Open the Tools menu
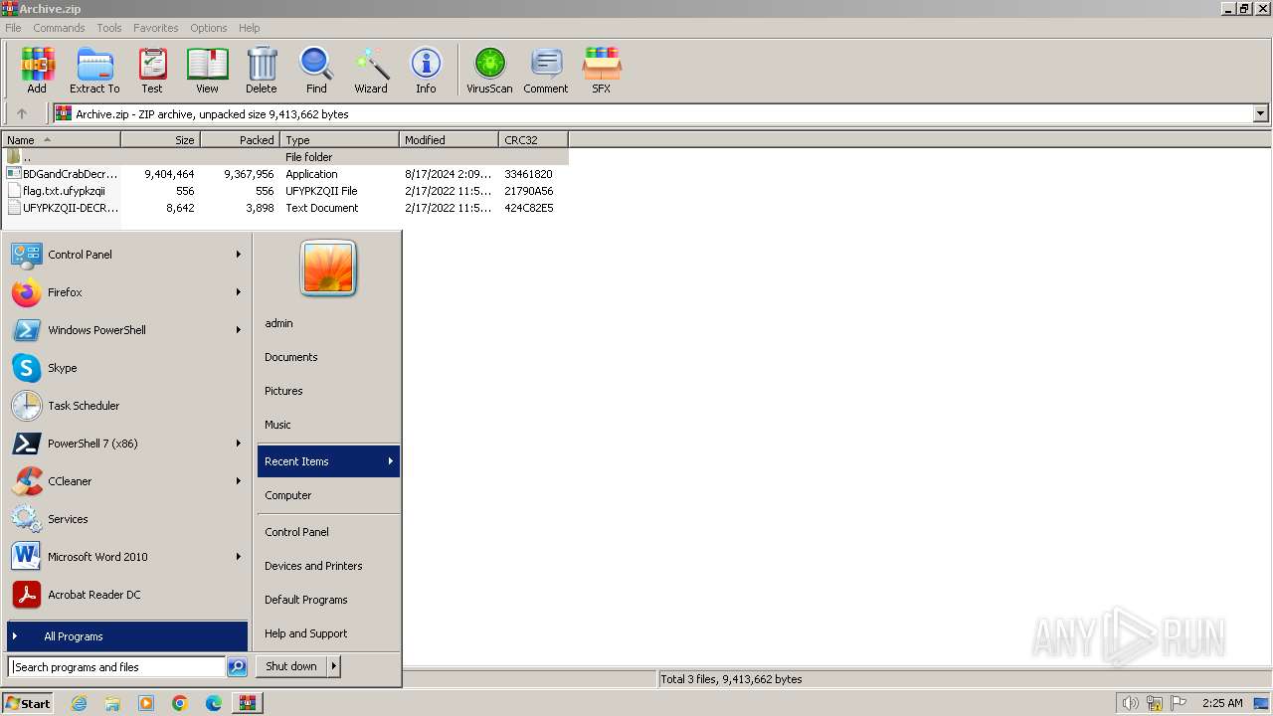 109,28
